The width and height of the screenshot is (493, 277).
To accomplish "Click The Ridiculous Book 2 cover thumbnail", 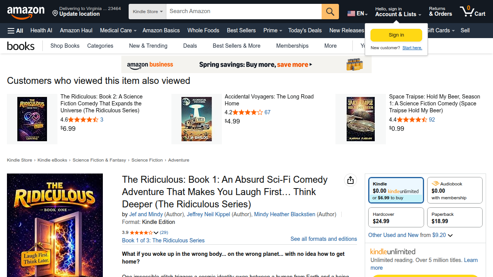I will pos(32,119).
